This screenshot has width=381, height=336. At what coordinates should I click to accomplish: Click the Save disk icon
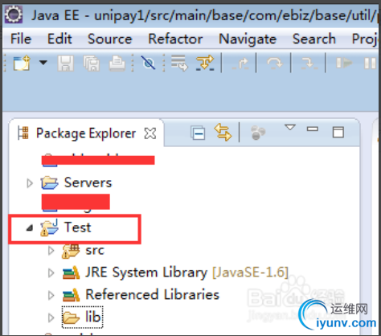66,64
